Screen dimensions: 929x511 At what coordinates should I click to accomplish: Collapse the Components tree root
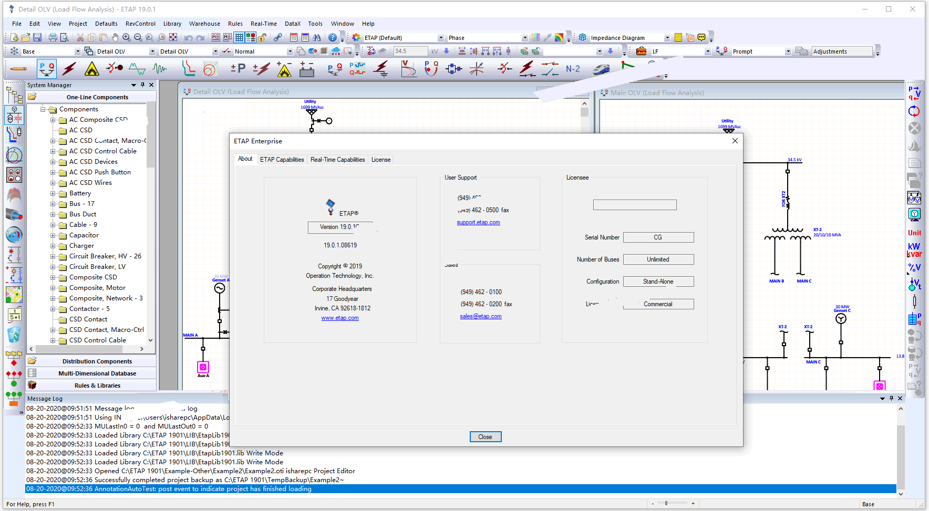[43, 109]
